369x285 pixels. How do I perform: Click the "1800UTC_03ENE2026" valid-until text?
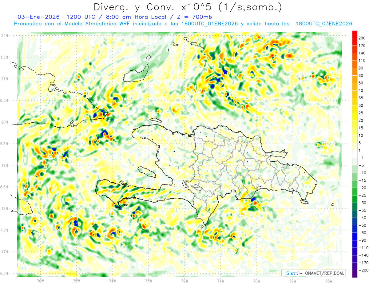click(x=324, y=24)
